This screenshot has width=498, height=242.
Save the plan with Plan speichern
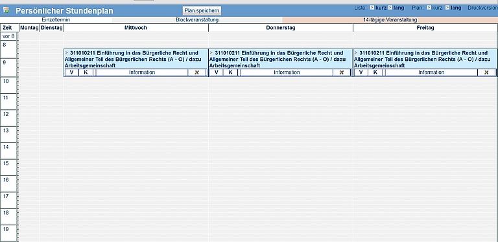point(202,10)
